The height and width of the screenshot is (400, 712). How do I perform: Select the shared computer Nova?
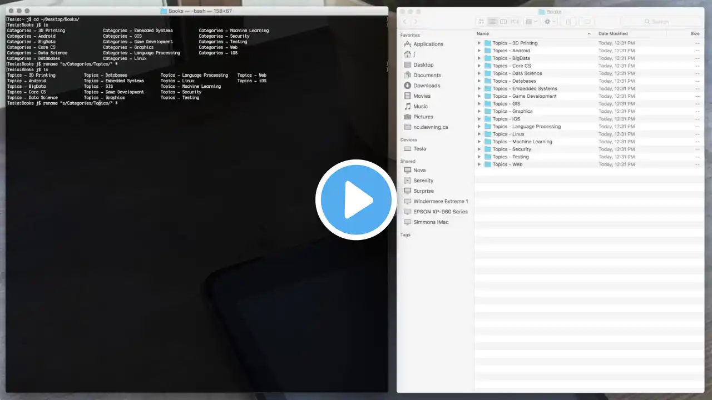[419, 171]
